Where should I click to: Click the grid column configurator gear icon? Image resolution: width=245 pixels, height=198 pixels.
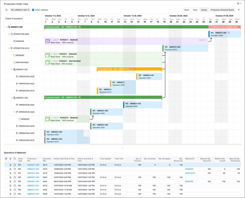pyautogui.click(x=6, y=159)
